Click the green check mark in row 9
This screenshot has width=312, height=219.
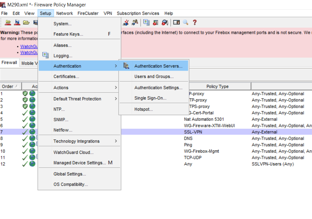25,145
